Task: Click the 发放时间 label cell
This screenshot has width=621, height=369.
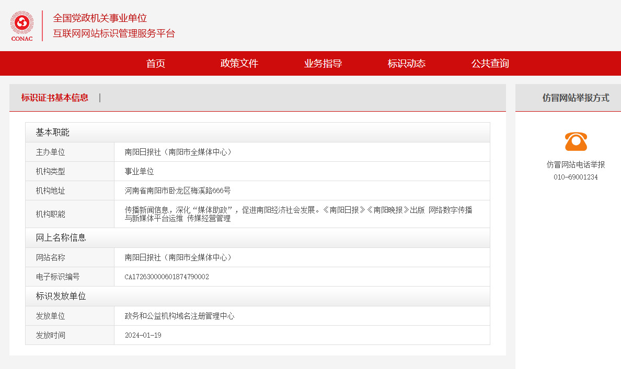Action: pos(70,336)
